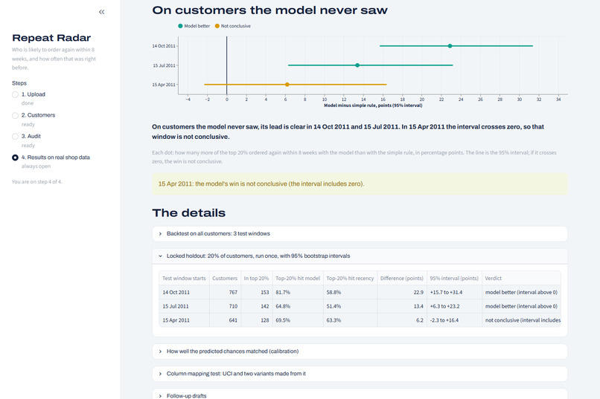Select '4. Results on real shop data' radio

click(x=15, y=158)
